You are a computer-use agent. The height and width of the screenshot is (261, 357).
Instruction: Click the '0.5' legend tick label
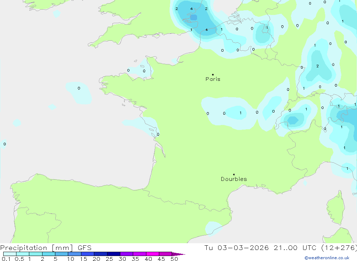[x=19, y=259]
